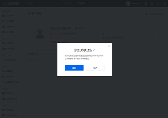Select 企业橱窗 in the sidebar
This screenshot has height=118, width=168.
10,21
